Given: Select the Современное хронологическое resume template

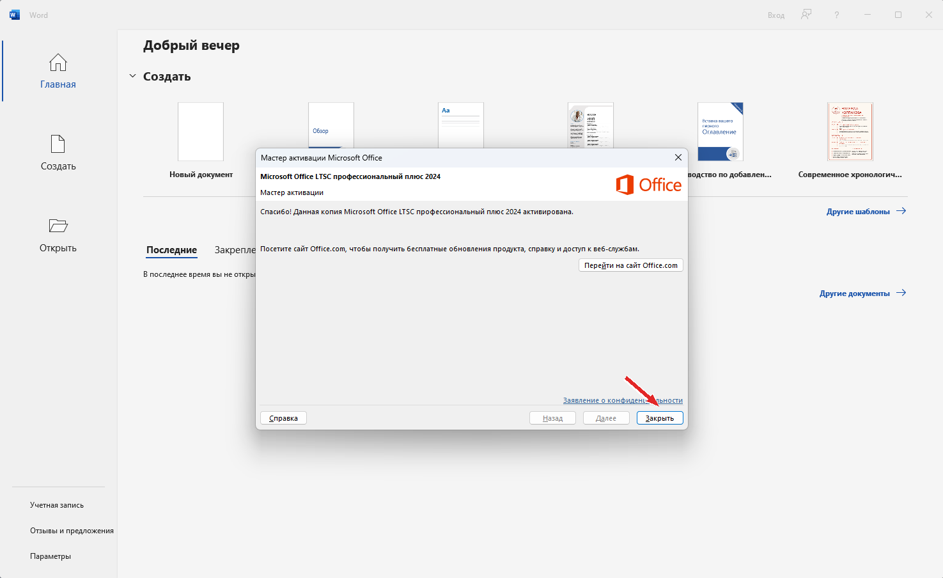Looking at the screenshot, I should (850, 132).
